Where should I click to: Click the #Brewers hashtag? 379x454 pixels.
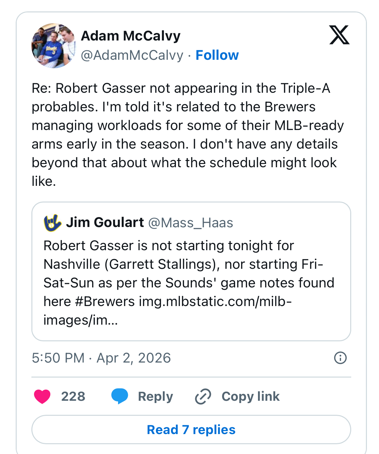pos(105,301)
